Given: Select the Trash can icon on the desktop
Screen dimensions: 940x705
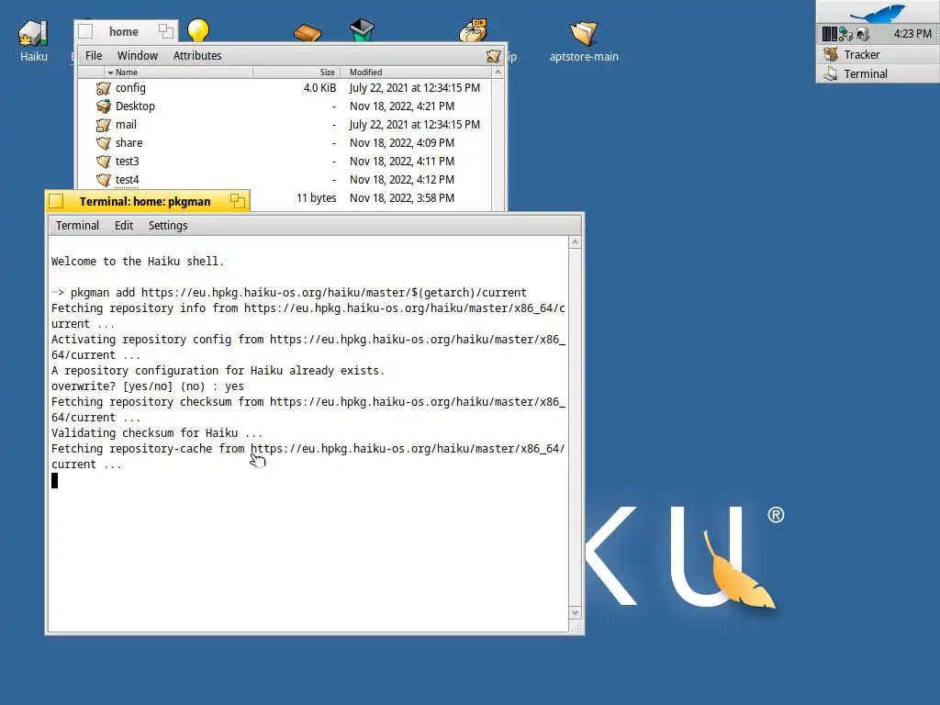Looking at the screenshot, I should click(362, 30).
